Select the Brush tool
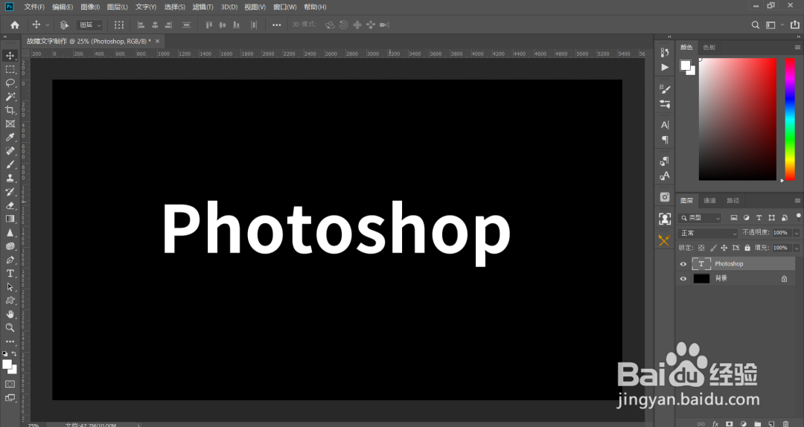Viewport: 804px width, 427px height. point(10,164)
